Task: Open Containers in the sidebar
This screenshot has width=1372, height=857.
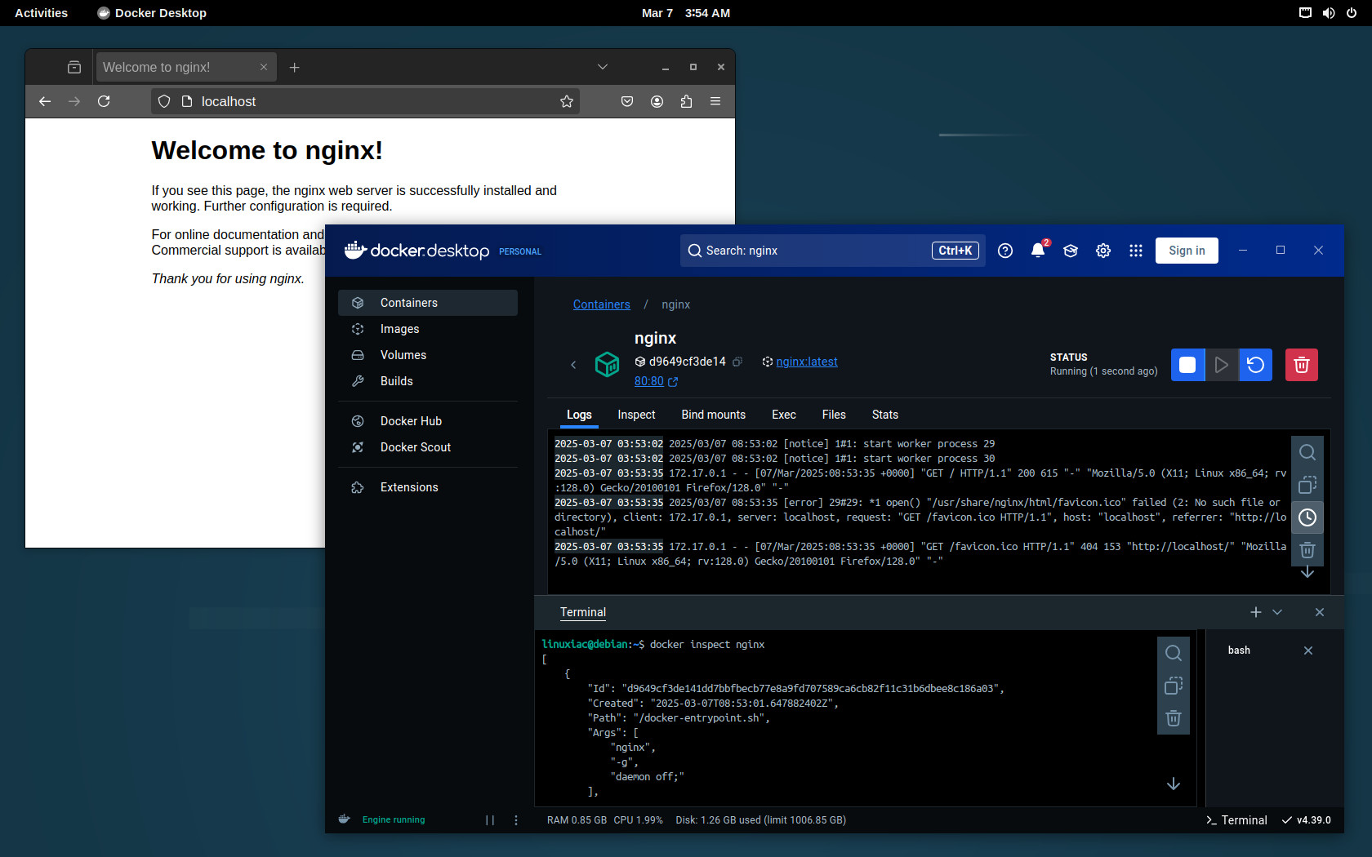Action: click(x=428, y=303)
